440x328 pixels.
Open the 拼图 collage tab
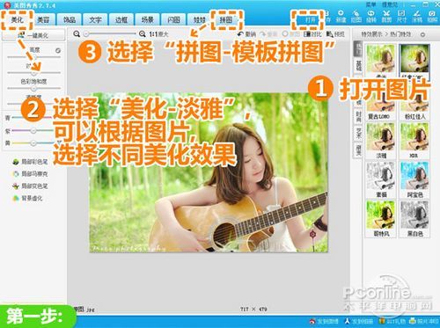pos(226,20)
